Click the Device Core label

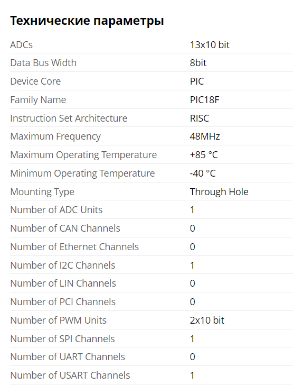click(x=35, y=81)
